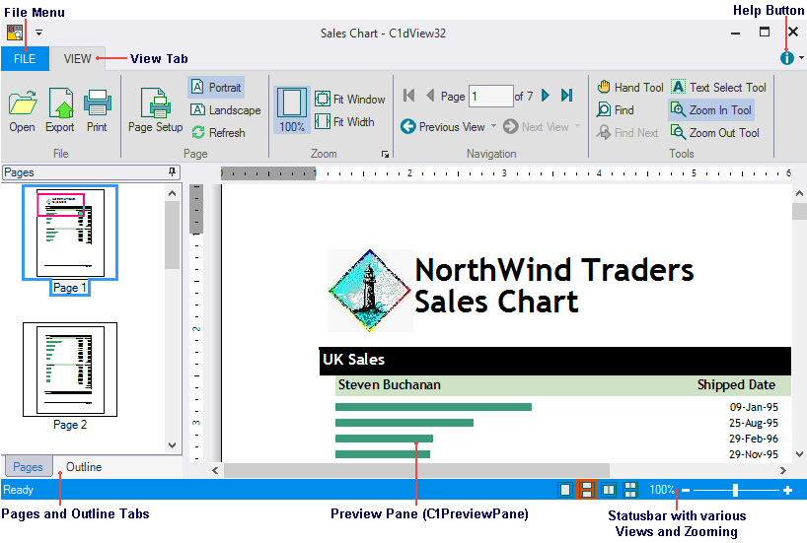The height and width of the screenshot is (543, 807).
Task: Select the Page 2 thumbnail
Action: coord(70,370)
